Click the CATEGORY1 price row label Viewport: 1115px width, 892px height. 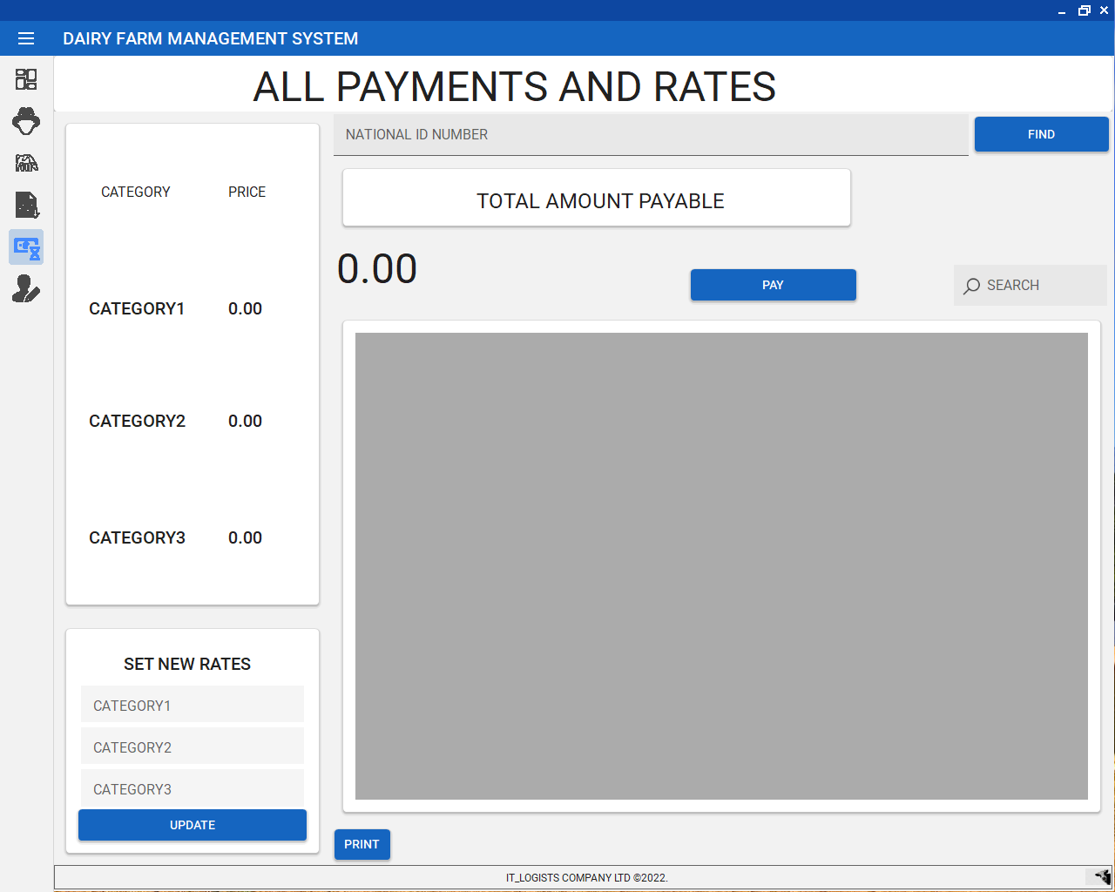pos(137,308)
